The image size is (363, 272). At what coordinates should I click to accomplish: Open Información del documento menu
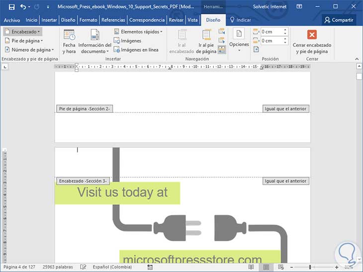click(95, 41)
